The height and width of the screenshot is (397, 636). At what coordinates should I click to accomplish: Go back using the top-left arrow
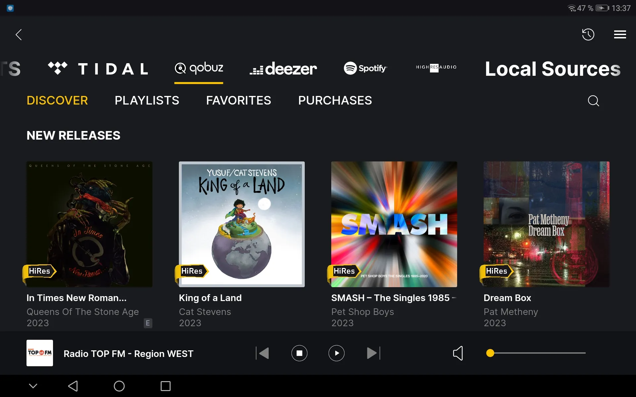click(19, 34)
